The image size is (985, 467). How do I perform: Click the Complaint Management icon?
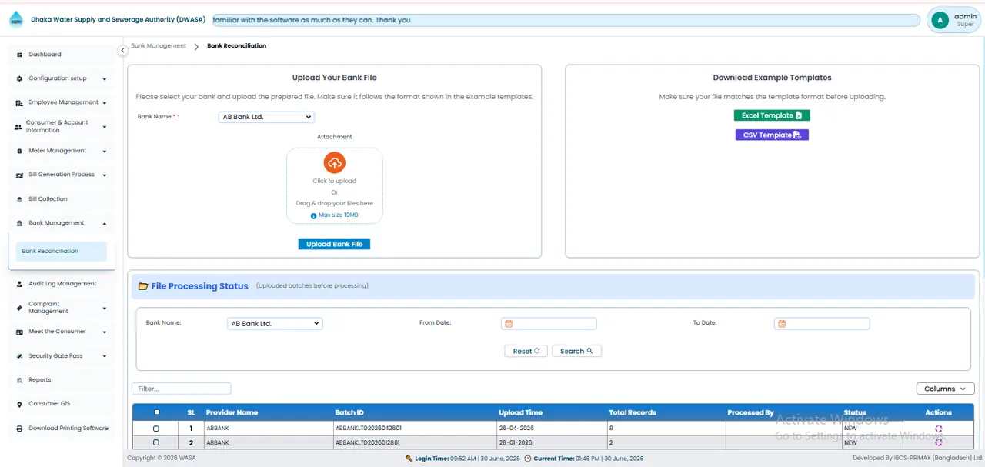click(19, 308)
